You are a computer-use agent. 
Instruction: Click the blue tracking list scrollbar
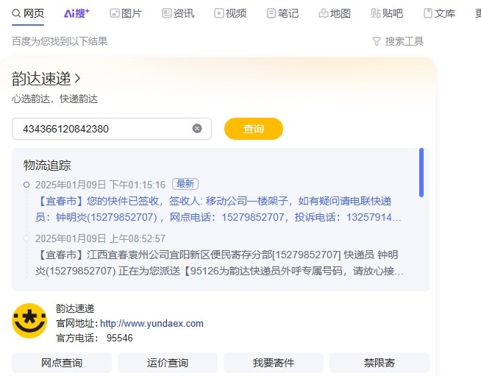[x=421, y=172]
